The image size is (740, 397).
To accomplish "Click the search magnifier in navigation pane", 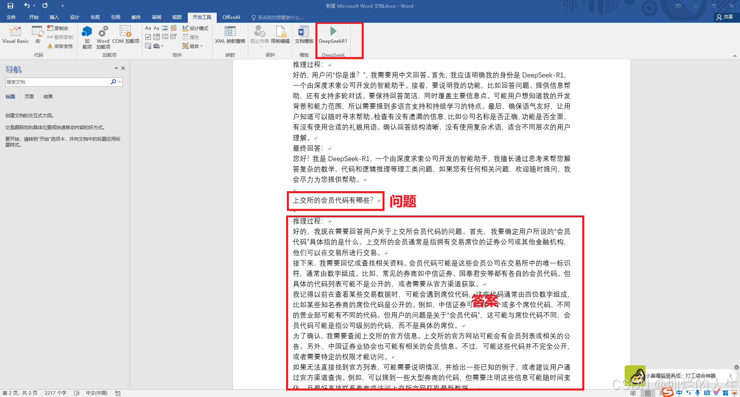I will (113, 82).
